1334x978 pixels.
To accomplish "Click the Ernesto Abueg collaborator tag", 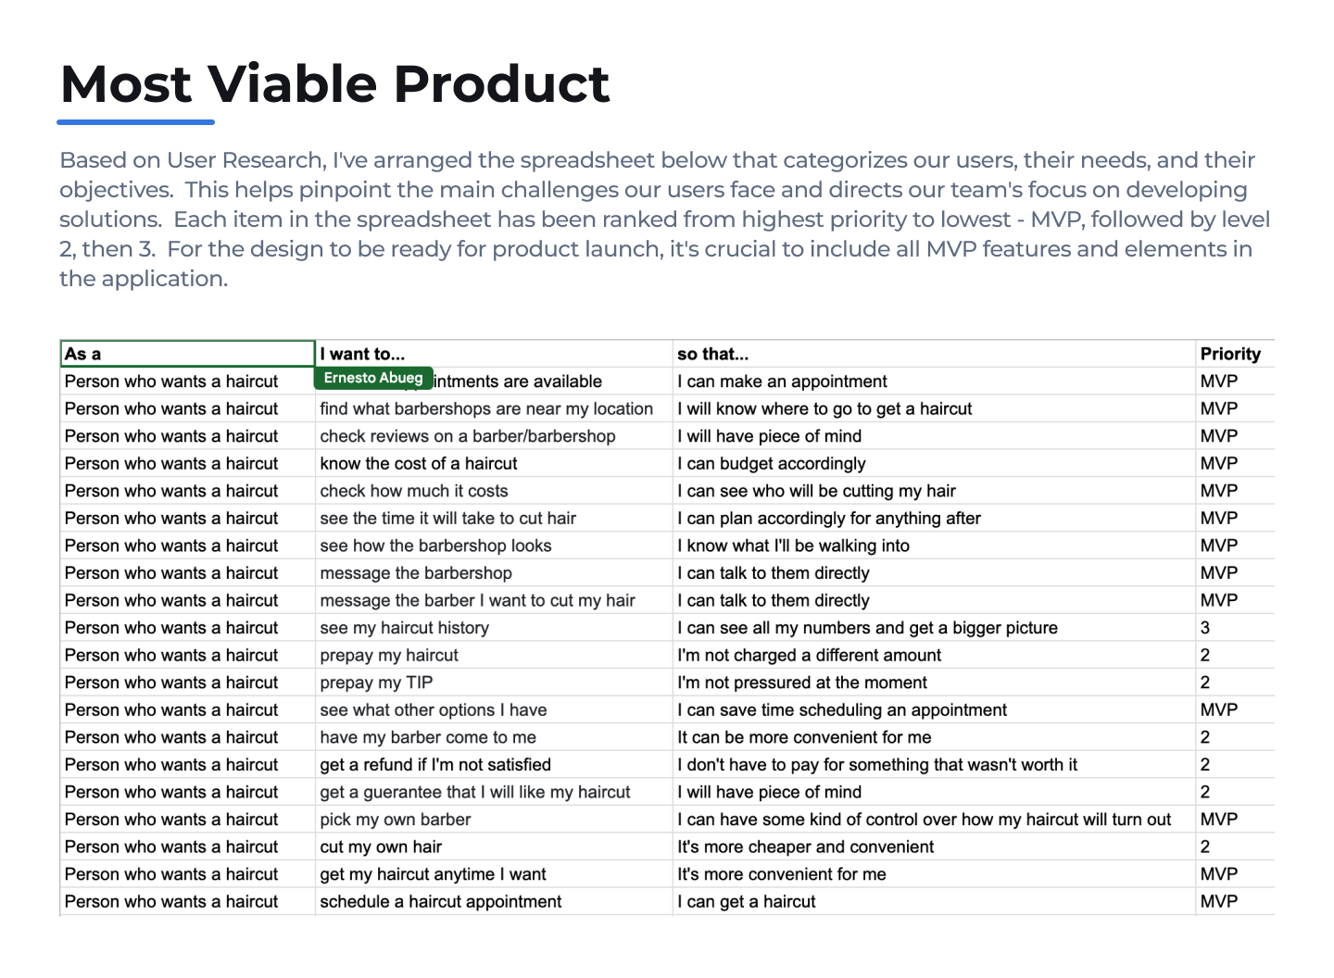I will pos(373,378).
